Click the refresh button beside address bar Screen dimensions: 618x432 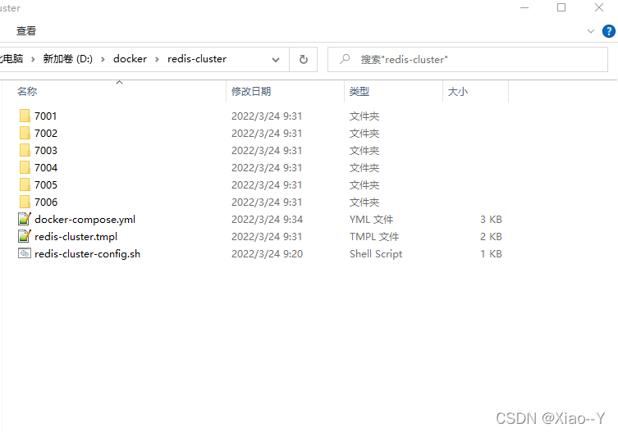click(303, 59)
